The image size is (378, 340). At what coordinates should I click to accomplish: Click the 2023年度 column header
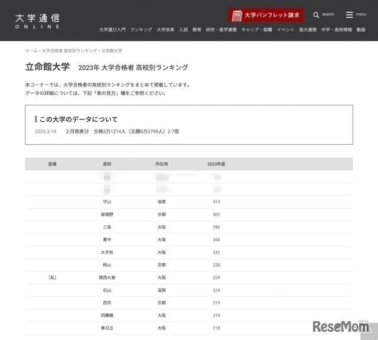tap(216, 164)
